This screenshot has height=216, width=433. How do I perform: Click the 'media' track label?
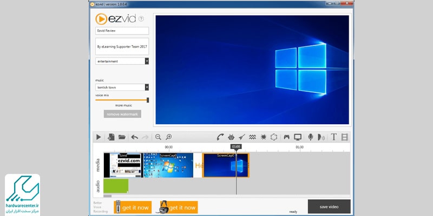tap(98, 165)
